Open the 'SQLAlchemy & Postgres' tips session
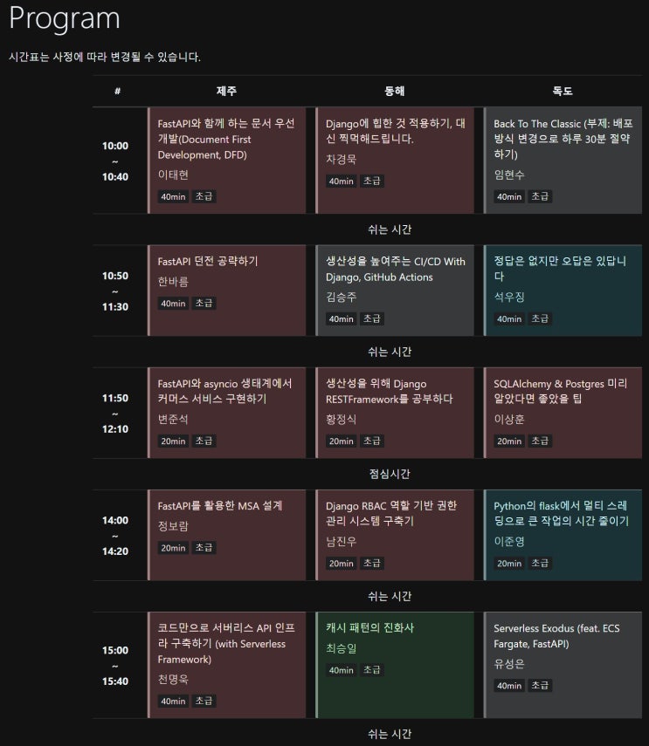The width and height of the screenshot is (649, 746). (x=560, y=391)
